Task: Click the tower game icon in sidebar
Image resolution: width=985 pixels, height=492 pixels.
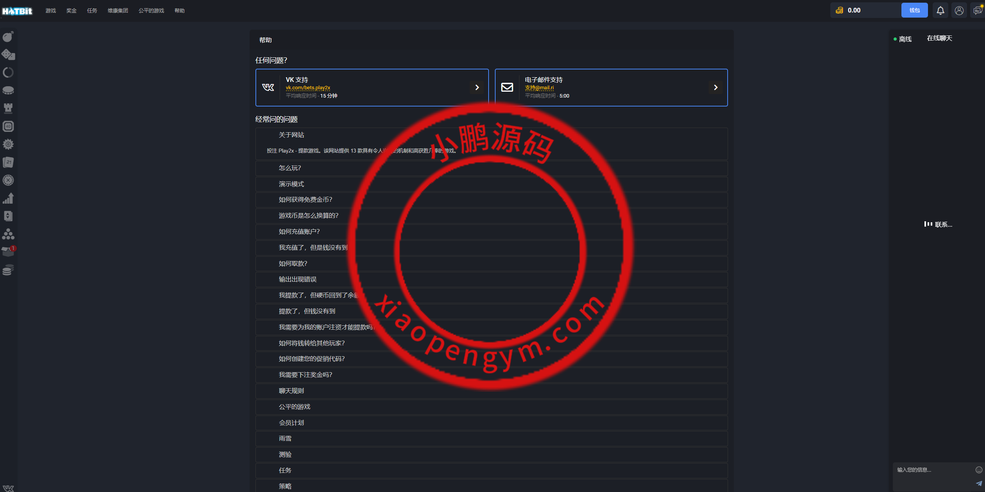Action: (x=9, y=108)
